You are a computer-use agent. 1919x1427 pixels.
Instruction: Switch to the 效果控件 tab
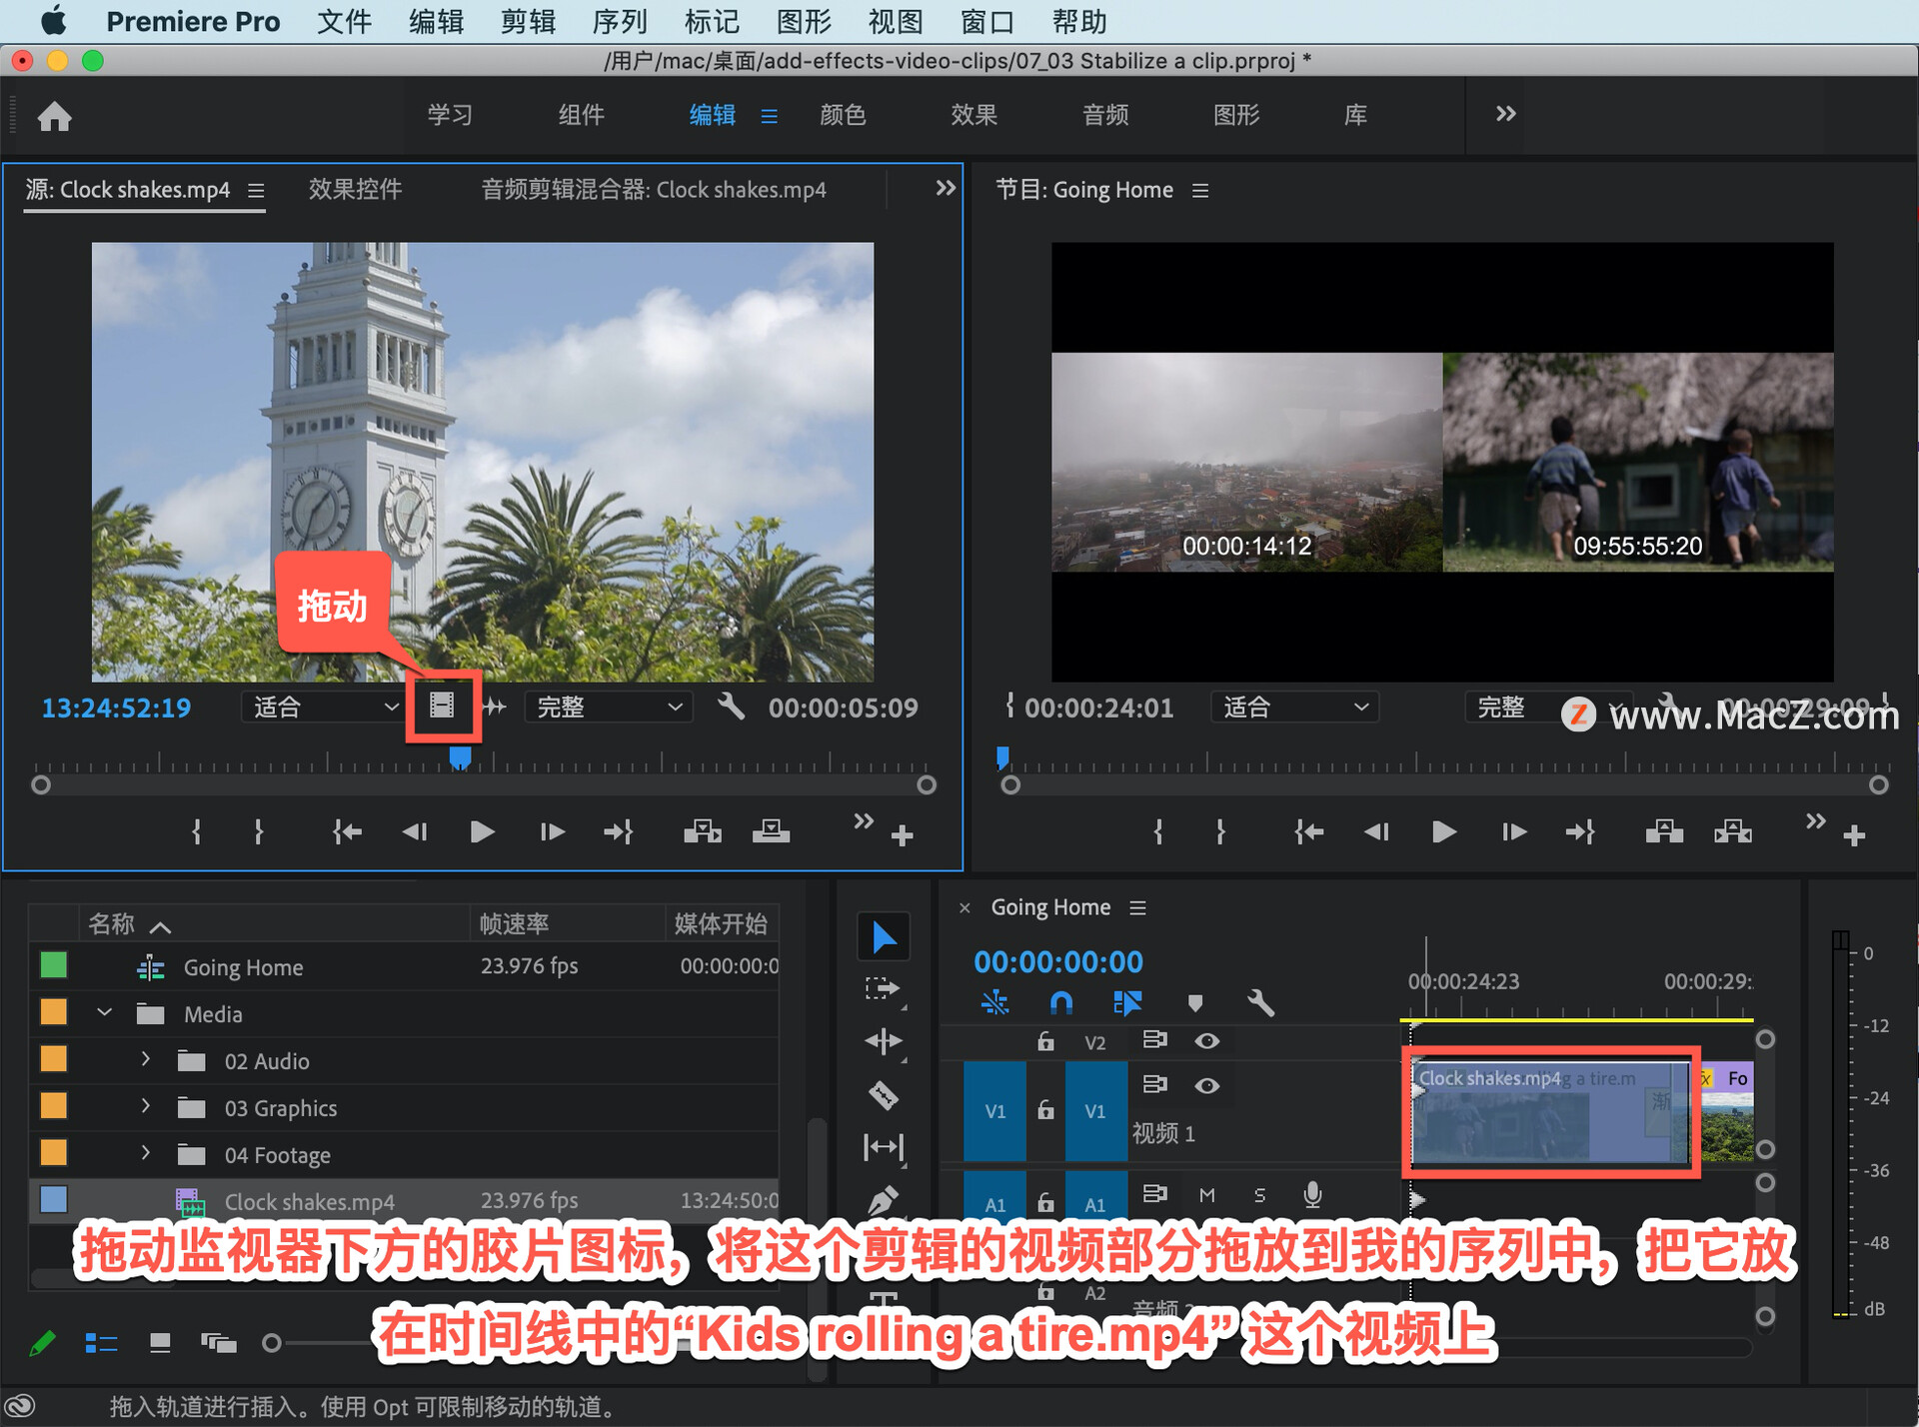point(355,189)
